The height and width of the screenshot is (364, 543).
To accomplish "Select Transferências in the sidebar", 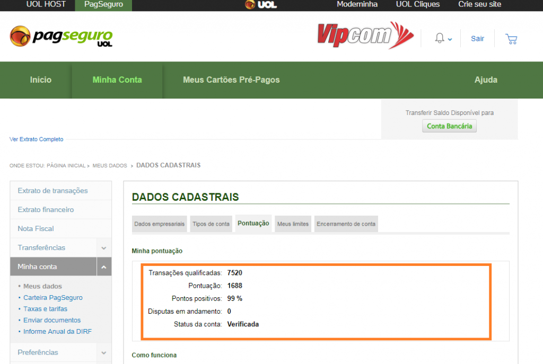I will (x=41, y=248).
